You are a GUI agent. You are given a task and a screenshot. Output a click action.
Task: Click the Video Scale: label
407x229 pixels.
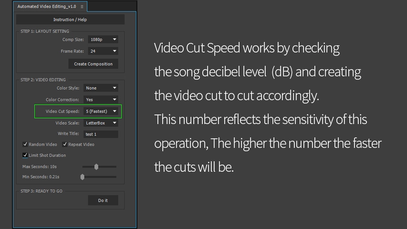[x=67, y=123]
